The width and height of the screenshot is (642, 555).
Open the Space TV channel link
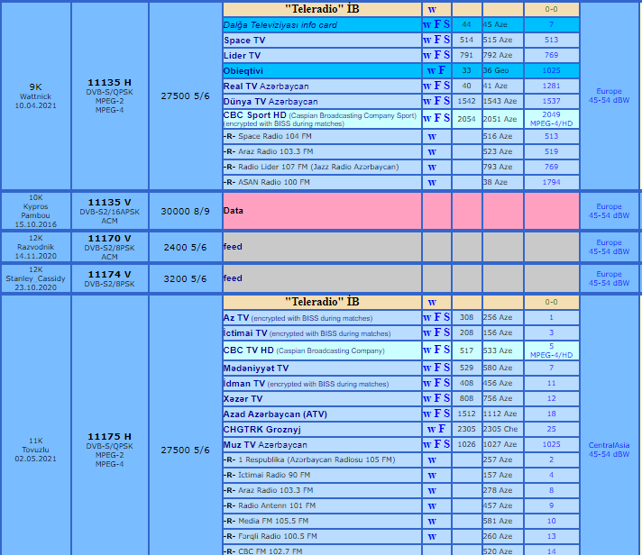[244, 40]
